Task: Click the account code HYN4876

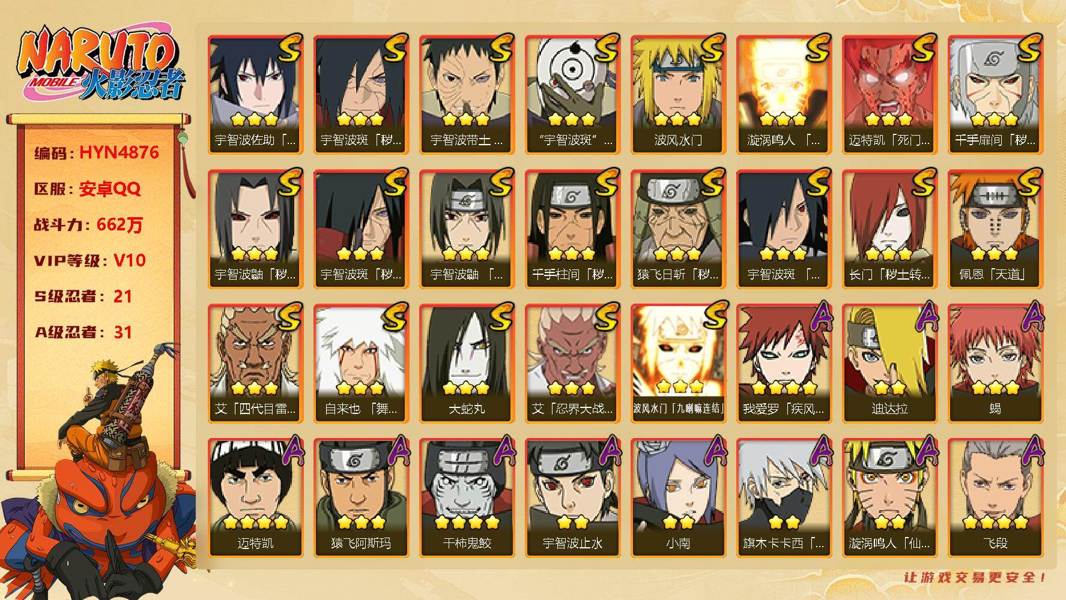Action: point(119,152)
